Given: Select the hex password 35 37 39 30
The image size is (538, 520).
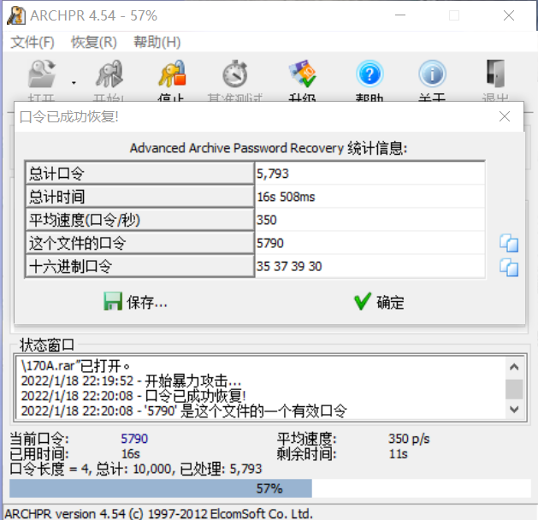Looking at the screenshot, I should [289, 267].
